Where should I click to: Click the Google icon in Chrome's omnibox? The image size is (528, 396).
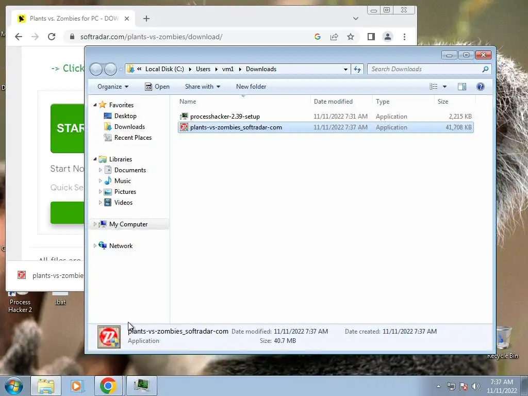click(x=317, y=37)
